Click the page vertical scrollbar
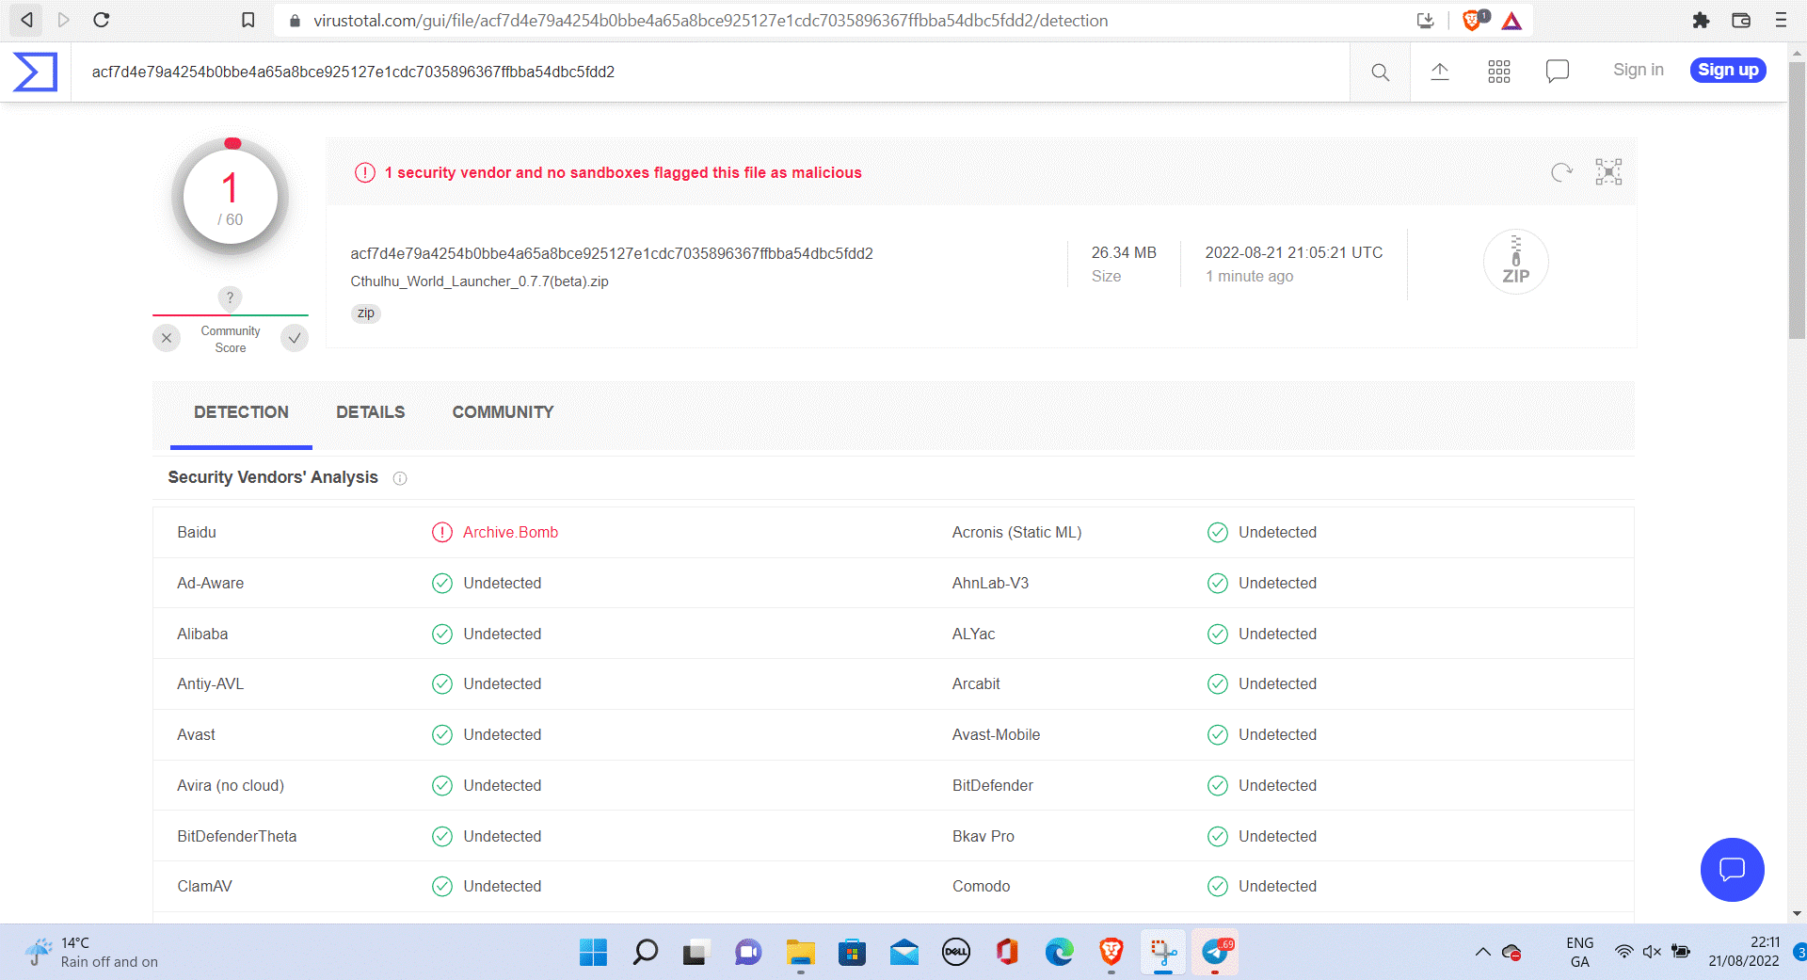 1797,480
